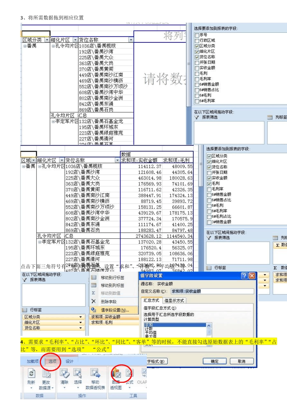Image resolution: width=287 pixels, height=407 pixels.
Task: Open the 区域分类 column header filter arrow
Action: pyautogui.click(x=47, y=40)
